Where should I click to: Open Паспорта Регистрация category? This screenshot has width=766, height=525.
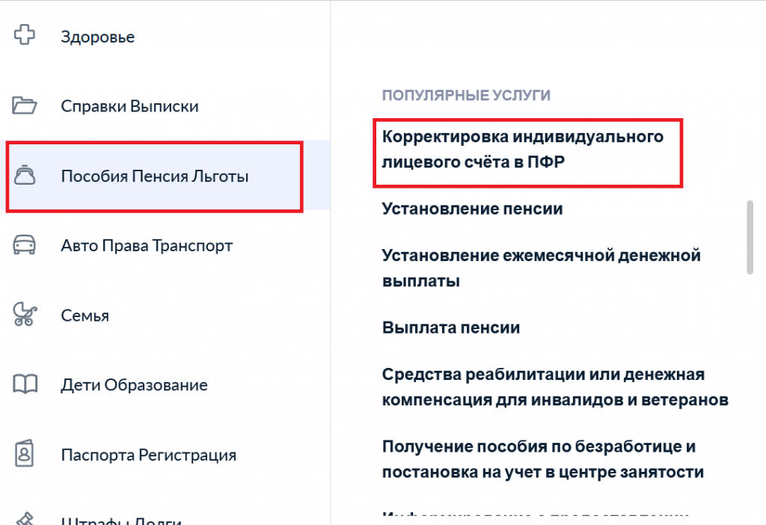click(148, 455)
